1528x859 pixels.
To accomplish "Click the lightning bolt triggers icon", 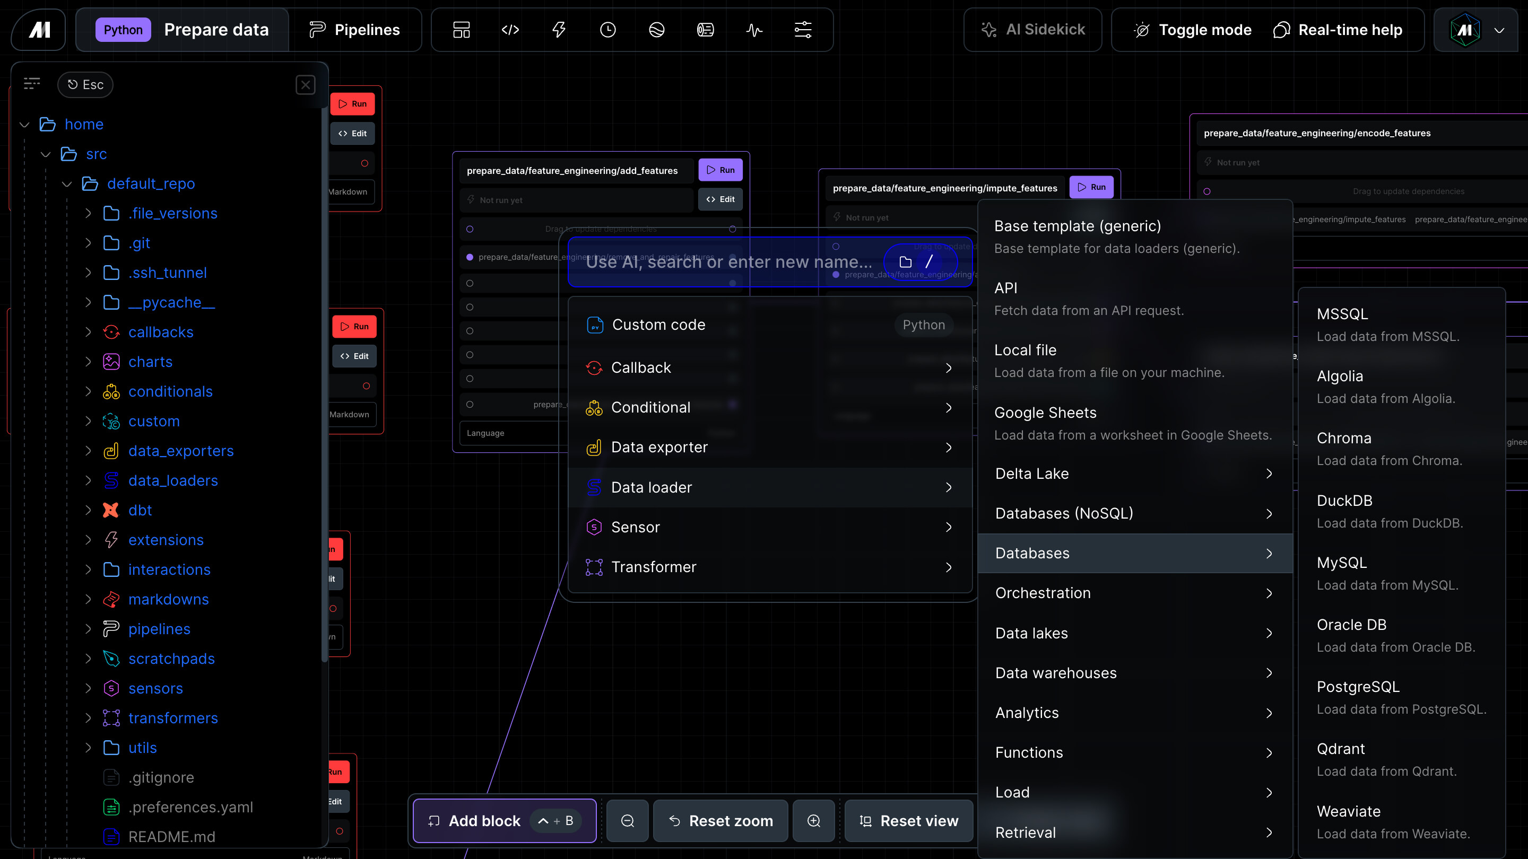I will (x=559, y=30).
